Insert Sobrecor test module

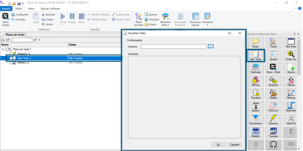[273, 119]
